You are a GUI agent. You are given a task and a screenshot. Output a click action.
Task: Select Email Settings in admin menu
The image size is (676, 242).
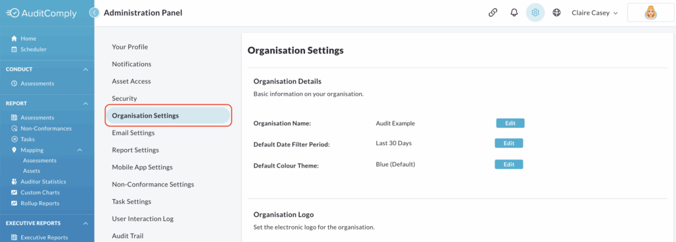(133, 133)
